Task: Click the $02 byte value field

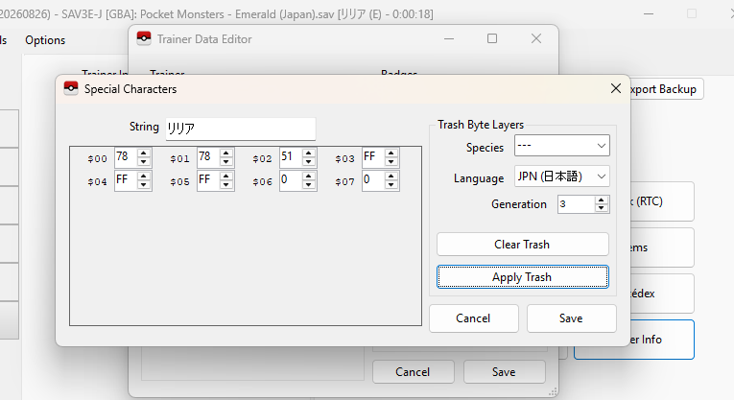Action: 291,157
